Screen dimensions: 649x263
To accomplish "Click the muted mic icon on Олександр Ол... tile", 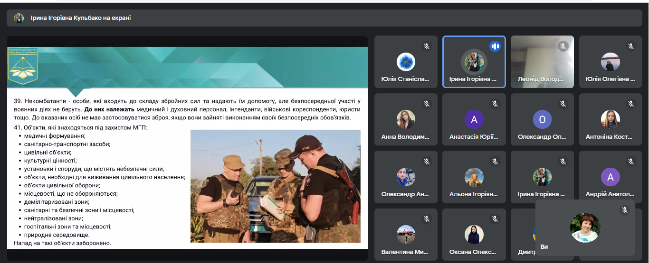I will pyautogui.click(x=563, y=104).
